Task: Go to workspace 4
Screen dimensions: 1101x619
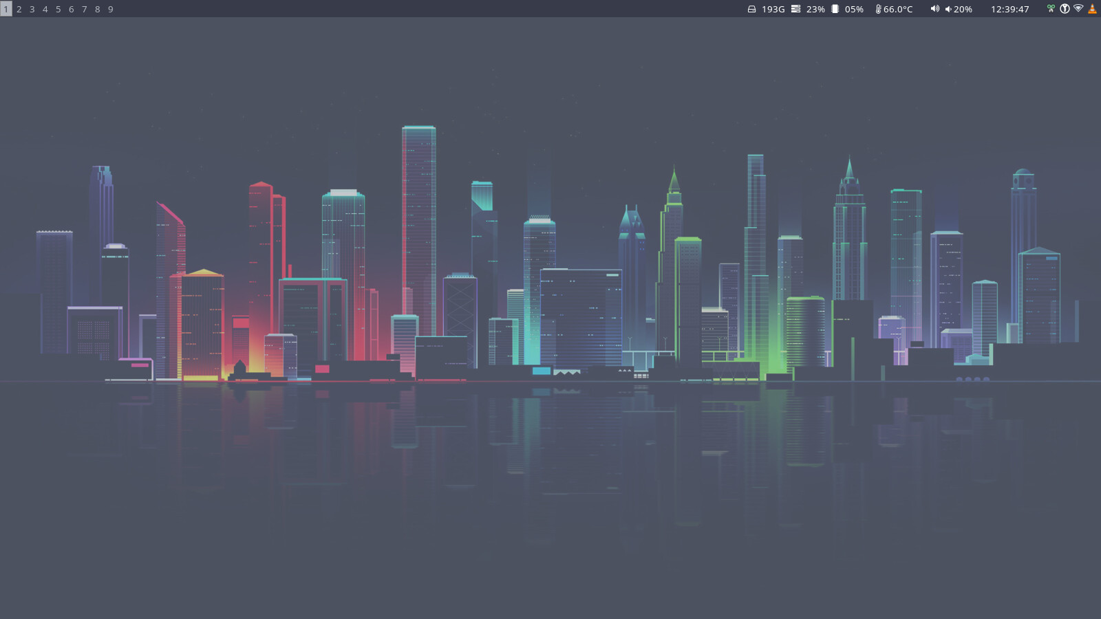Action: [45, 9]
